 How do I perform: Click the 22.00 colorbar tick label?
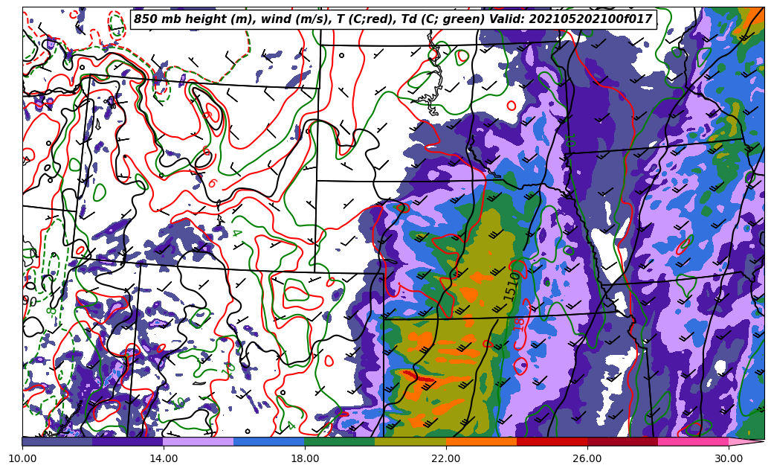pyautogui.click(x=446, y=458)
